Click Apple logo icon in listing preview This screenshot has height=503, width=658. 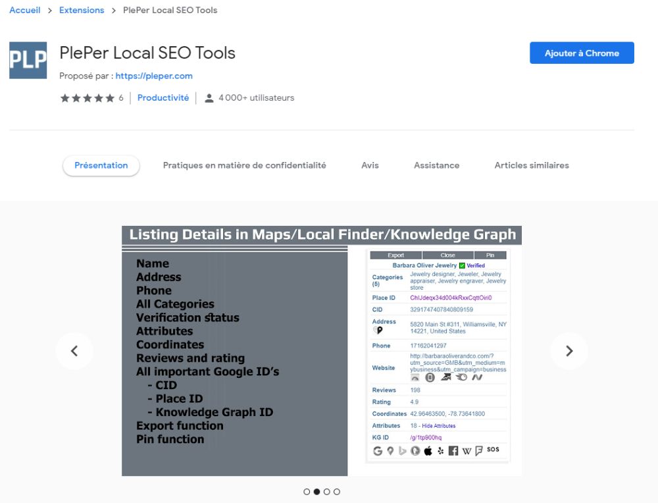click(x=428, y=451)
